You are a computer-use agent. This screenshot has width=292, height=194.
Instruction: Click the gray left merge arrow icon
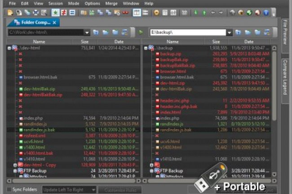[x=213, y=13]
